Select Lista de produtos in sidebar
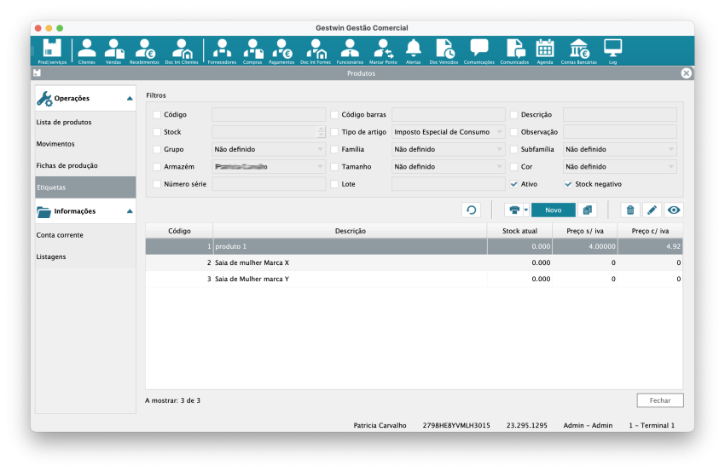This screenshot has width=725, height=472. [64, 122]
